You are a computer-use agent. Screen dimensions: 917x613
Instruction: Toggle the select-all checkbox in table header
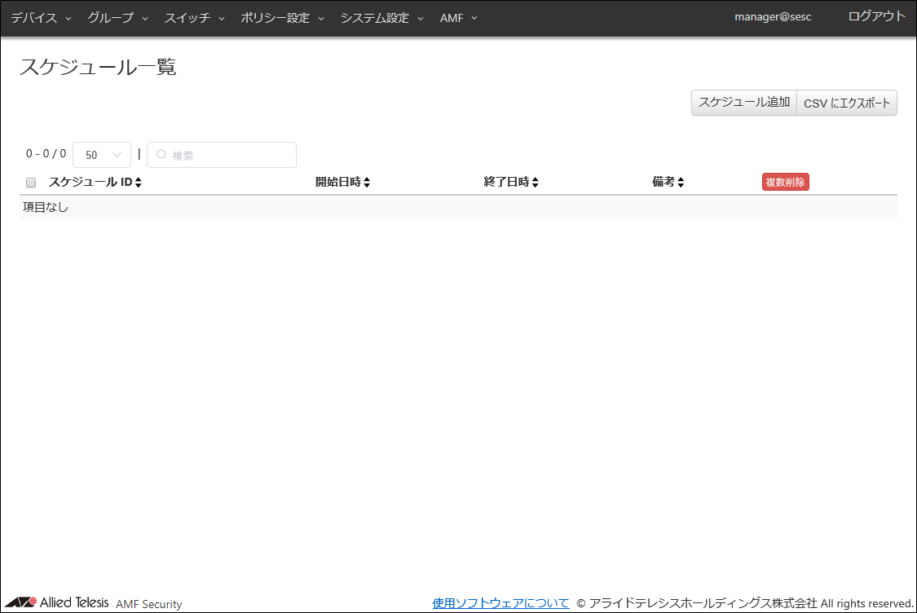[31, 183]
